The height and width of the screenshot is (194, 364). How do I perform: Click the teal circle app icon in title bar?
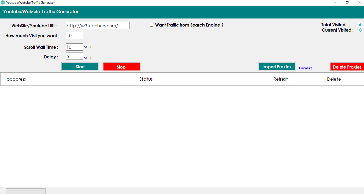click(3, 2)
